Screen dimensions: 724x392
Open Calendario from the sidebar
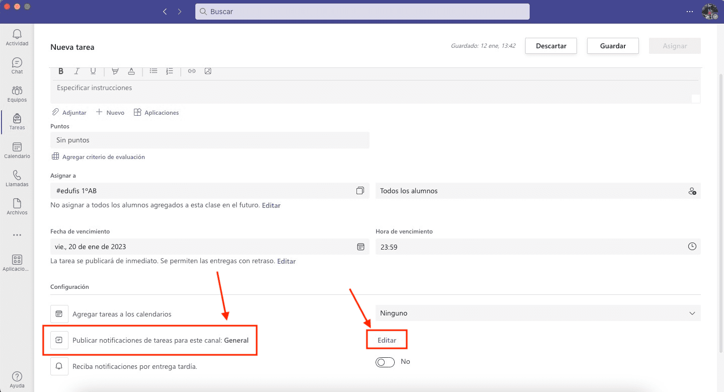(17, 150)
